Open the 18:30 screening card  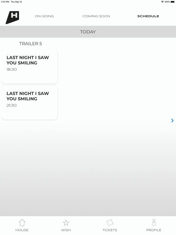pyautogui.click(x=29, y=67)
